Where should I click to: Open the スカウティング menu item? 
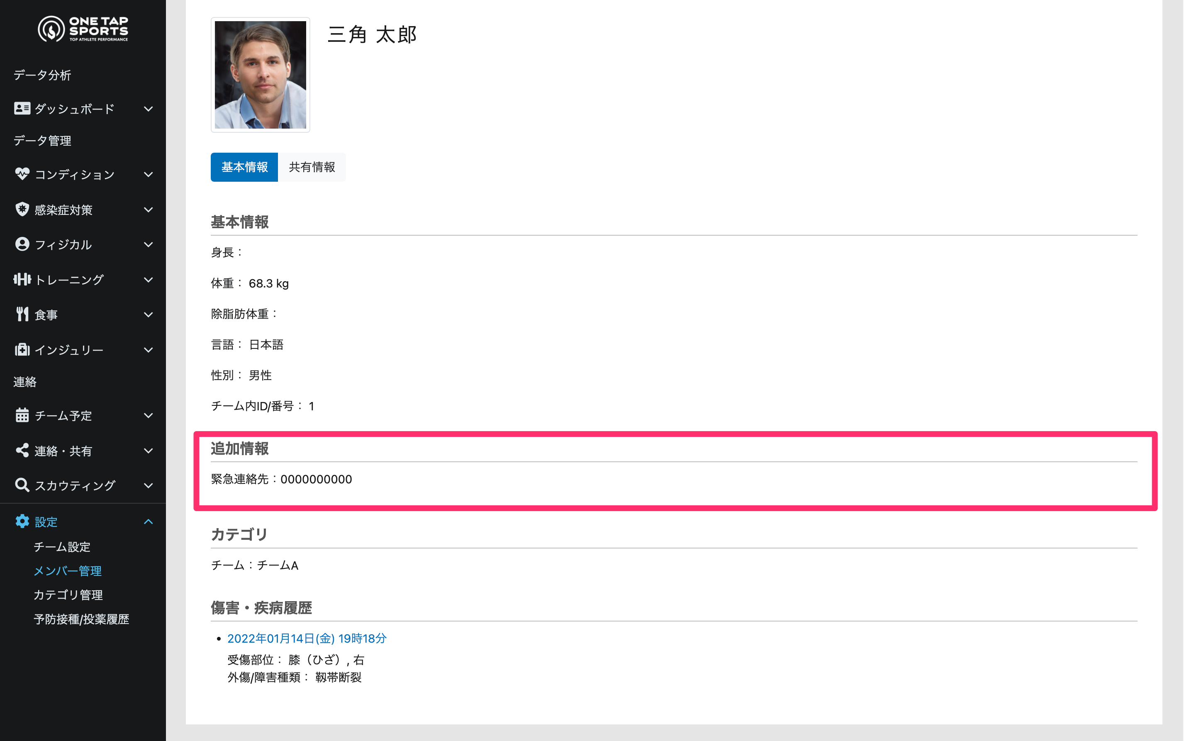(x=83, y=486)
